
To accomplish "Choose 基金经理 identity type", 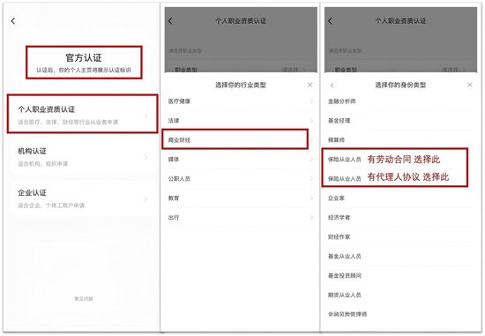I will tap(400, 120).
